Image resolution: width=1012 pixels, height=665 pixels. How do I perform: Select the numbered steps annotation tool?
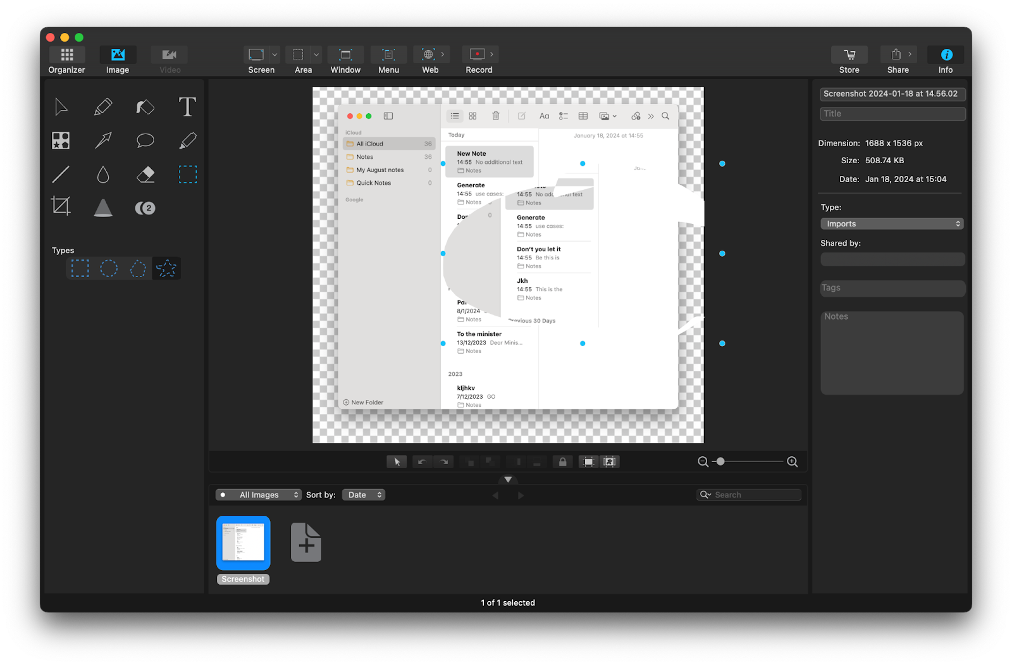[x=145, y=208]
